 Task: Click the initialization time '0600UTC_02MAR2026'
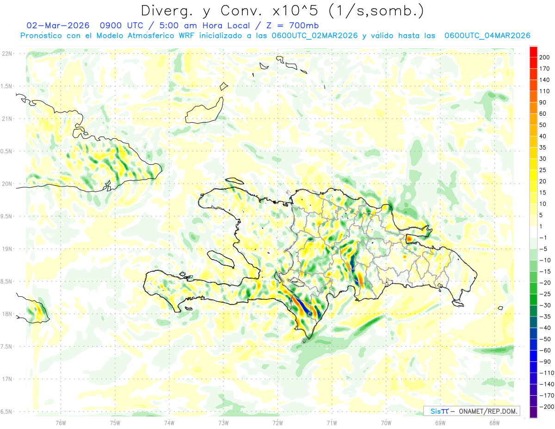tap(314, 36)
